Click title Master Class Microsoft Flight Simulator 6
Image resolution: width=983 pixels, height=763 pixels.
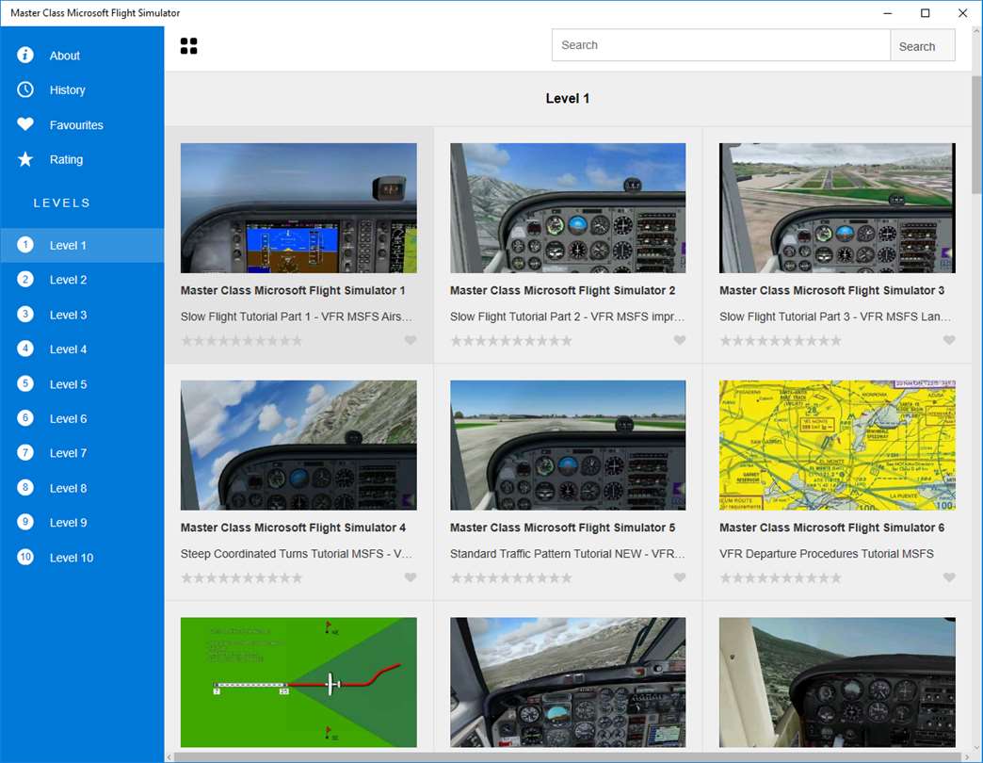point(832,528)
